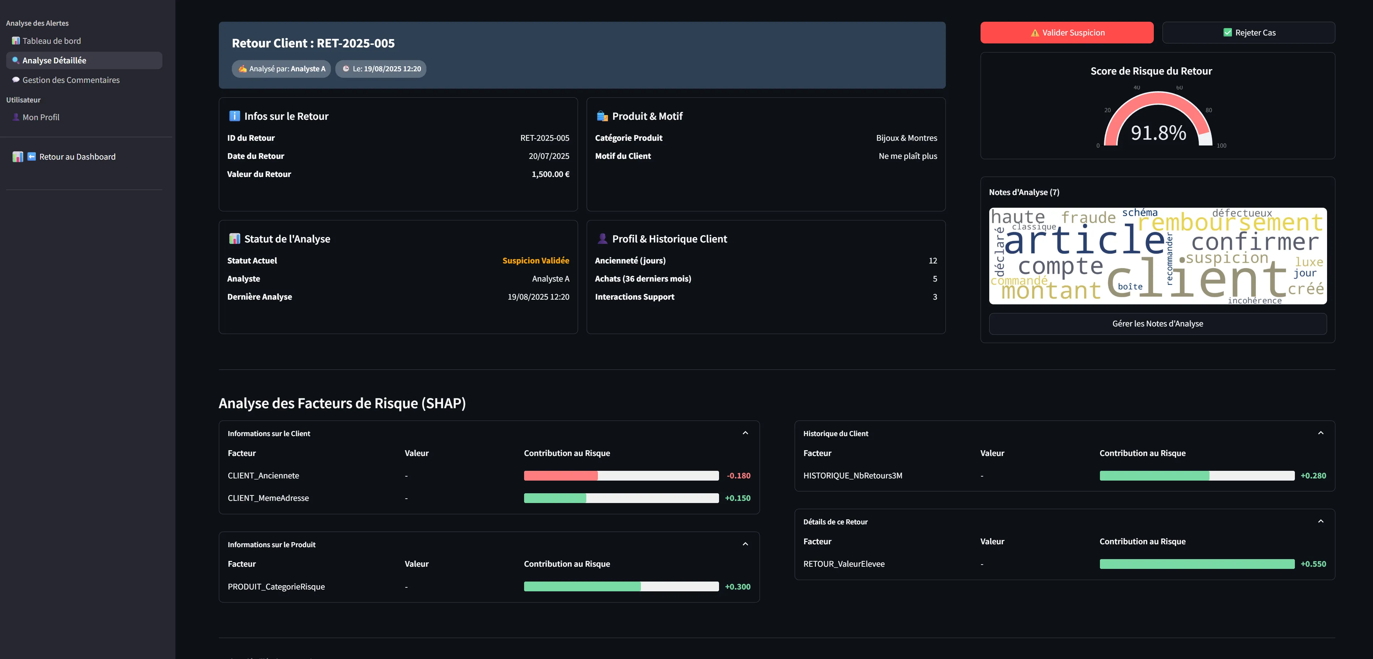The width and height of the screenshot is (1373, 659).
Task: Click the Achats (36 derniers mois) label
Action: 643,279
